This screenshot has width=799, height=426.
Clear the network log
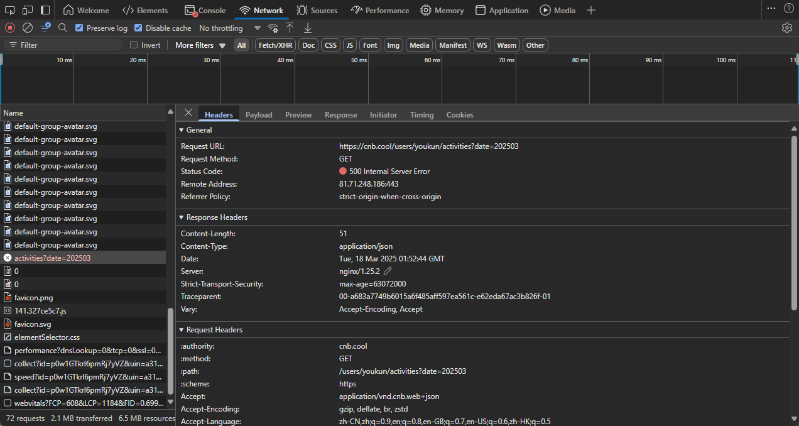[28, 28]
